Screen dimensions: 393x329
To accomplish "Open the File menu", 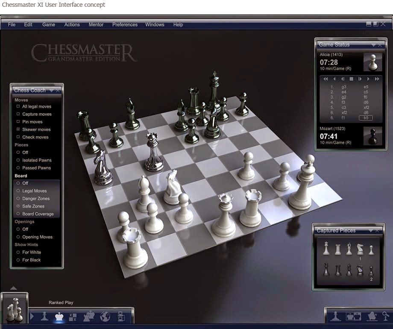I will (x=12, y=25).
